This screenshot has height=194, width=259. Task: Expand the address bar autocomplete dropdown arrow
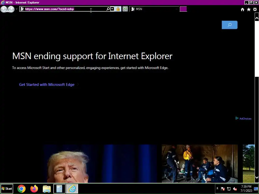click(x=112, y=9)
